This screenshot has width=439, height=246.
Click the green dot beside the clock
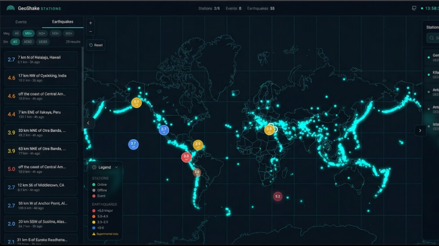(422, 8)
